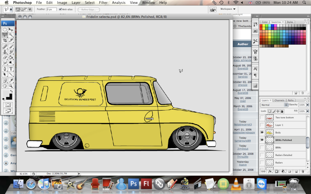Click the Add layer style fx button

[270, 171]
